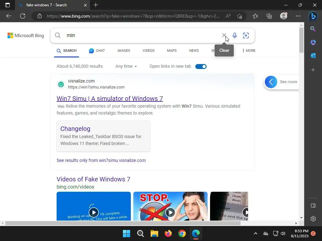Open Edge Settings and more menu
Image resolution: width=322 pixels, height=241 pixels.
pos(298,16)
